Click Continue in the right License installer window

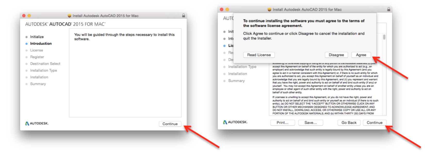pos(374,123)
